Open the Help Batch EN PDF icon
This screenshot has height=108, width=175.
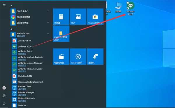point(14,76)
